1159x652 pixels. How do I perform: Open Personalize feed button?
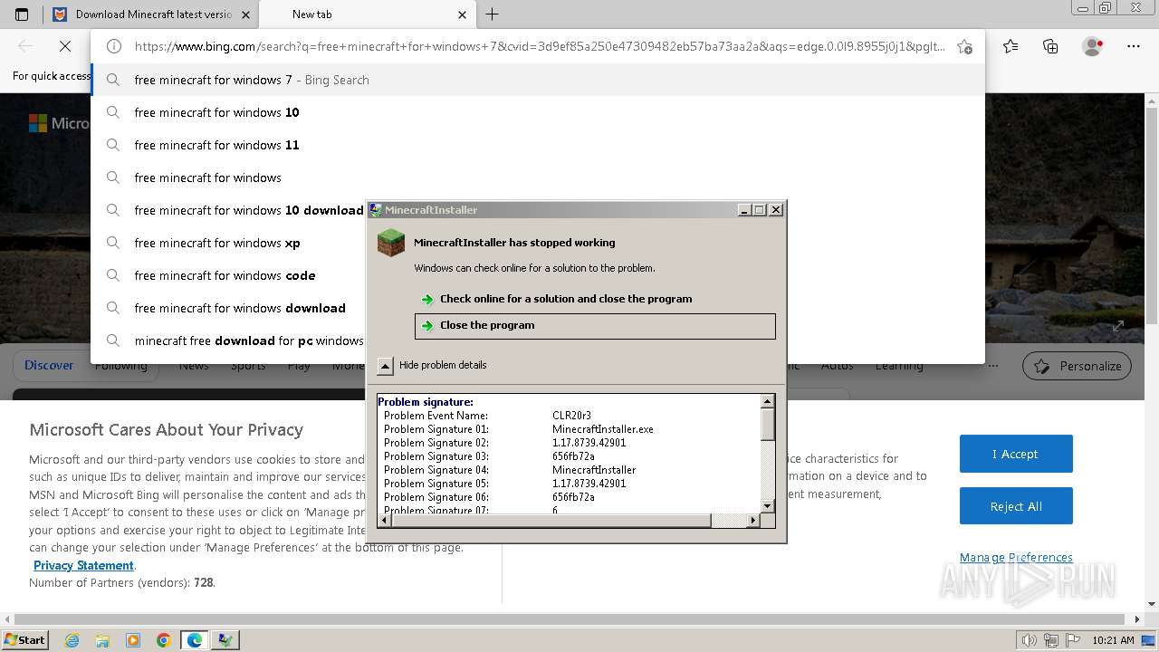point(1078,366)
